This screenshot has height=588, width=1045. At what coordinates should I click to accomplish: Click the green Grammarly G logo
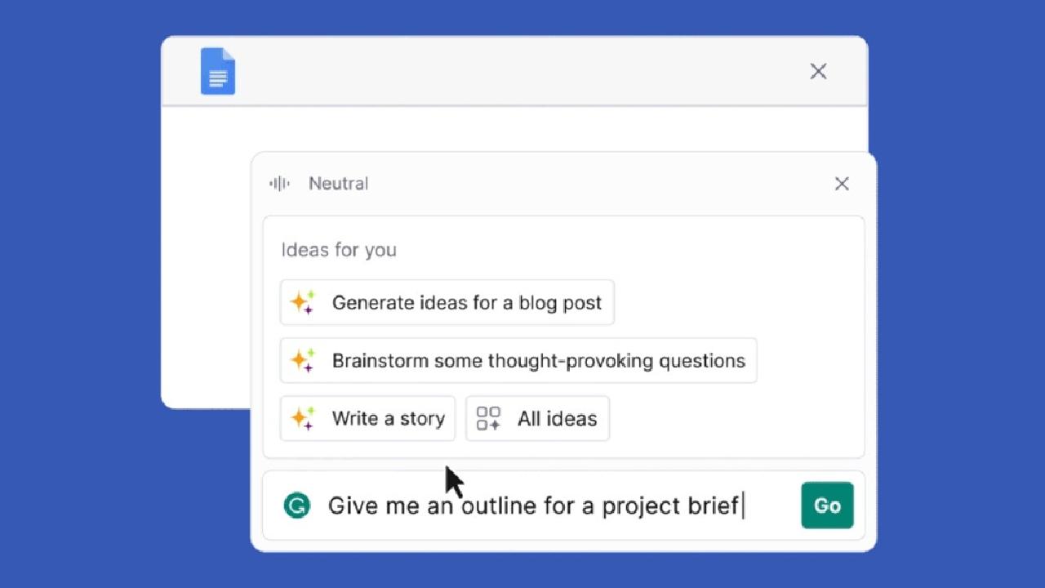pos(297,506)
